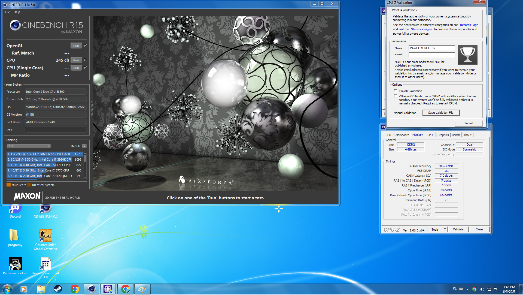Screen dimensions: 523x295
Task: Switch to Mainboard tab in CPU-Z
Action: coord(402,135)
